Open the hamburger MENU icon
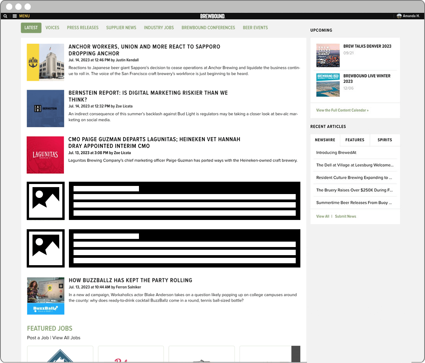This screenshot has width=425, height=363. (x=15, y=16)
